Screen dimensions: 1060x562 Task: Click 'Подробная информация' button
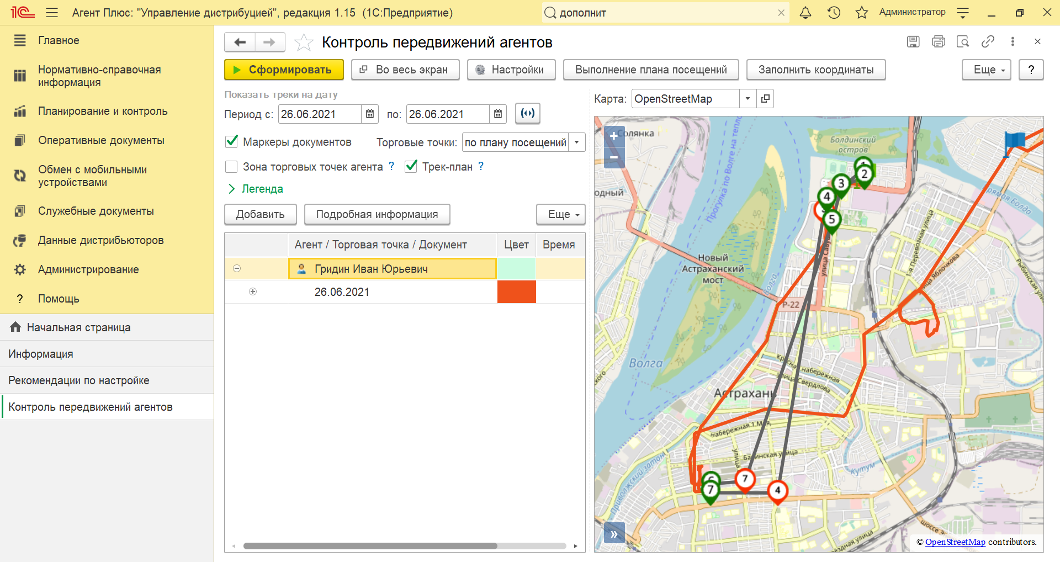[x=377, y=214]
